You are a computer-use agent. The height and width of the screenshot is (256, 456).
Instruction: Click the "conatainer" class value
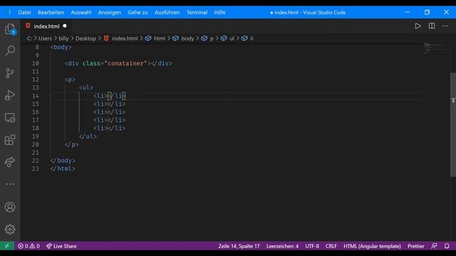125,63
